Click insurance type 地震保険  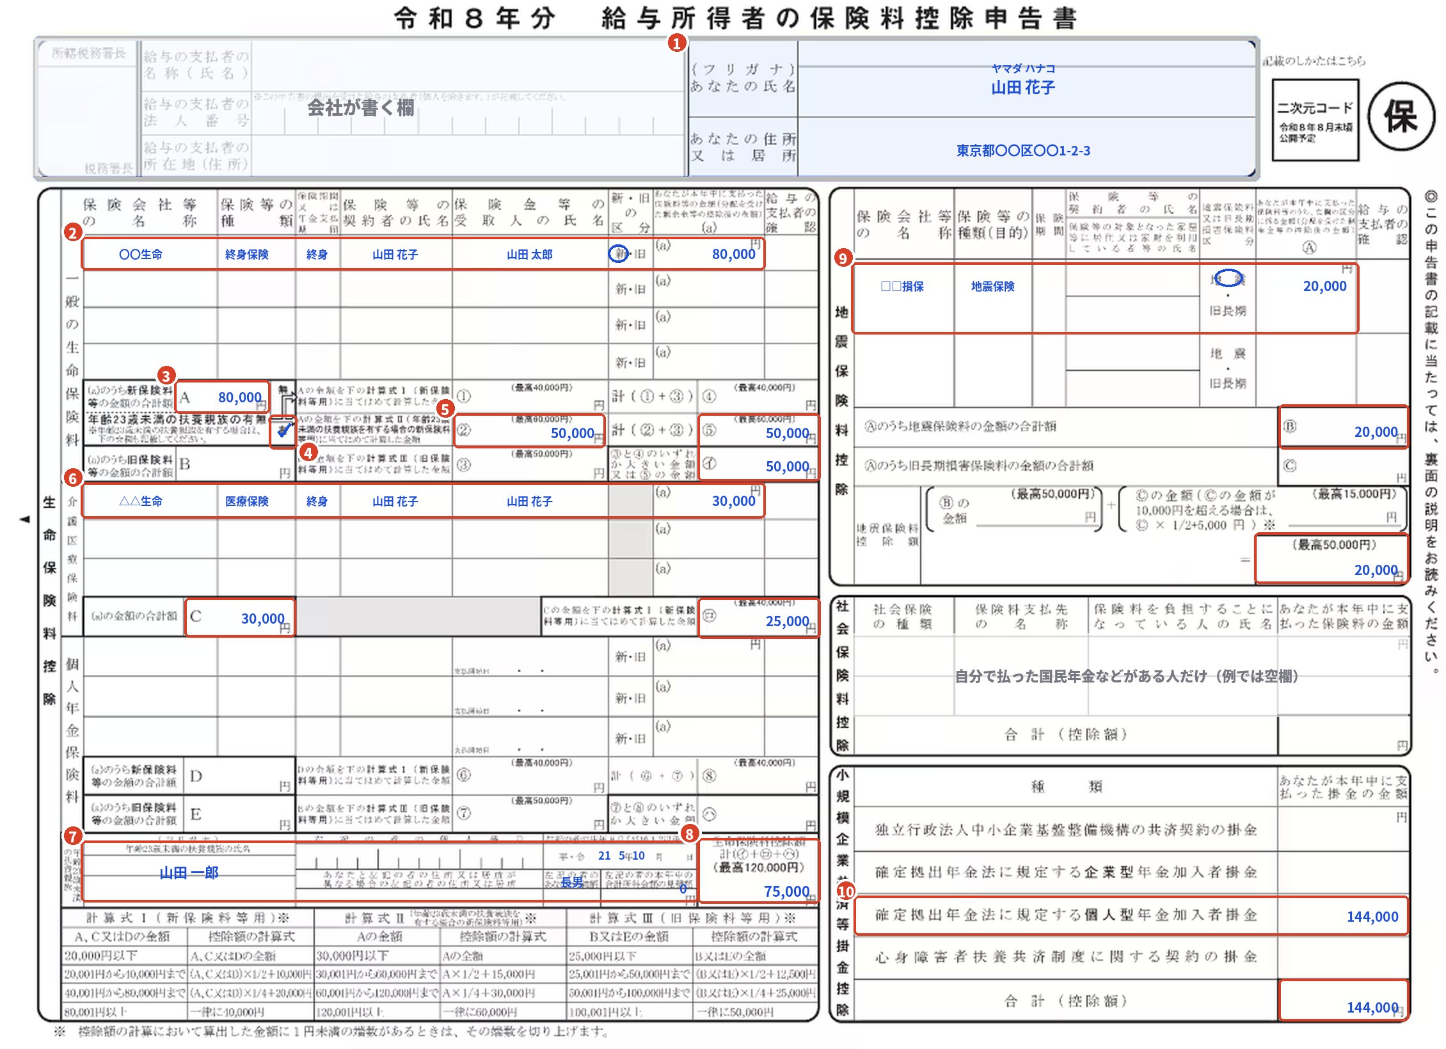pos(993,286)
